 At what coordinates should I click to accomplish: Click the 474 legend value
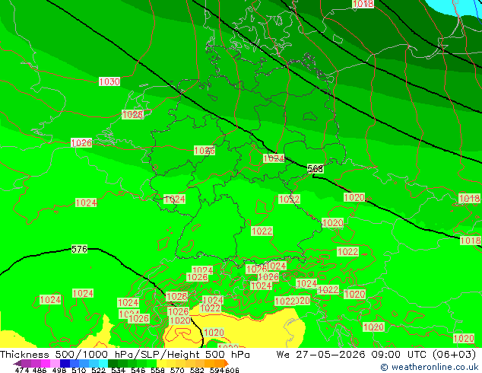[22, 370]
